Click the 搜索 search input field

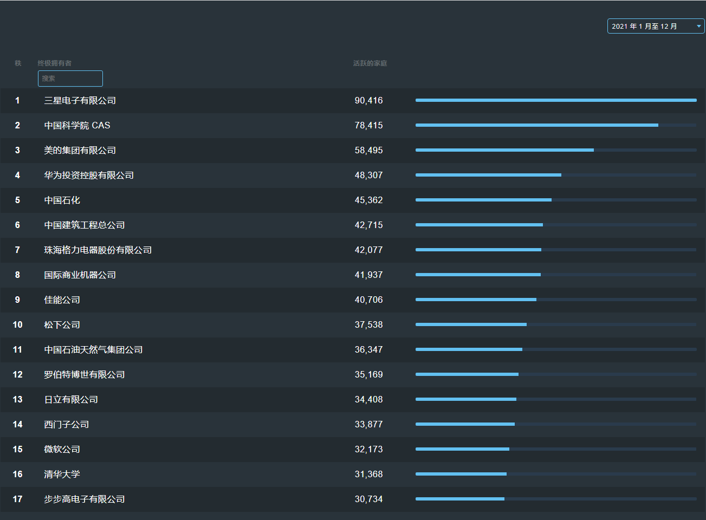(x=70, y=79)
